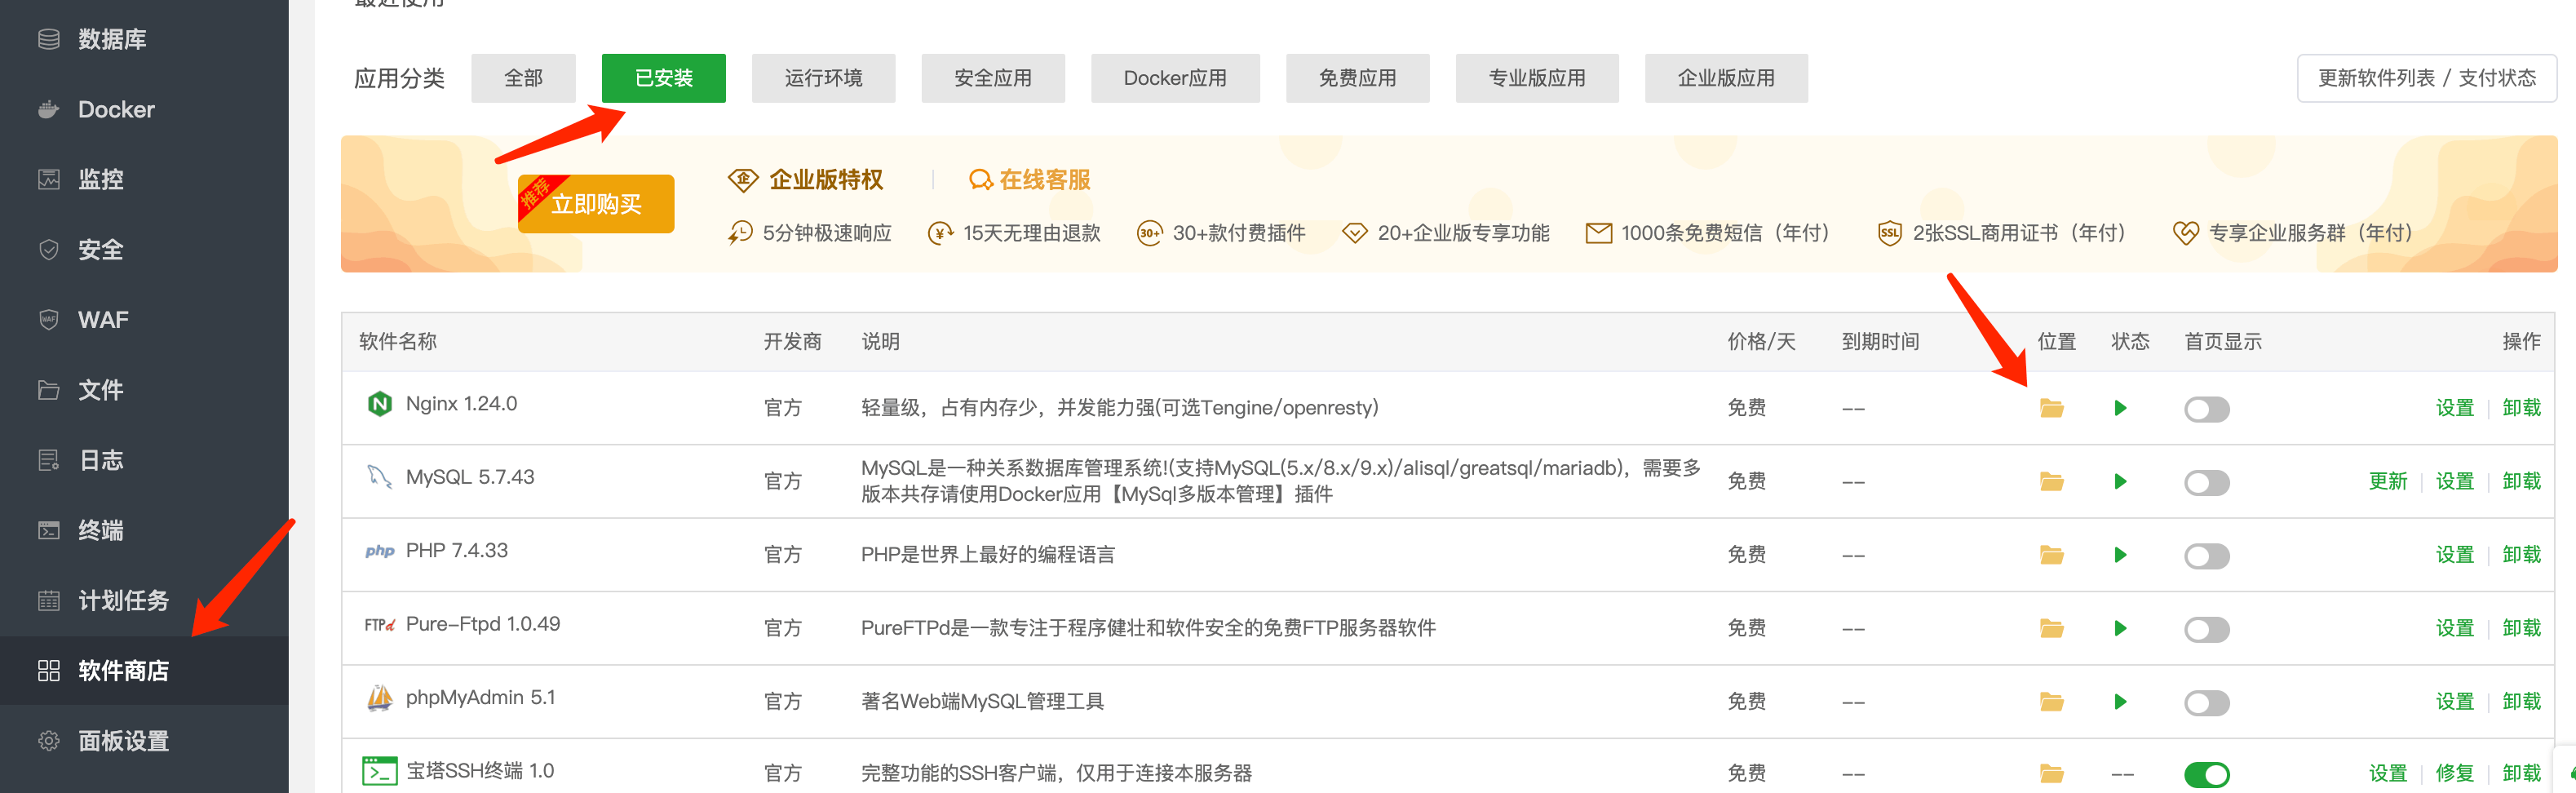Open the Docker sidebar menu

pos(144,109)
